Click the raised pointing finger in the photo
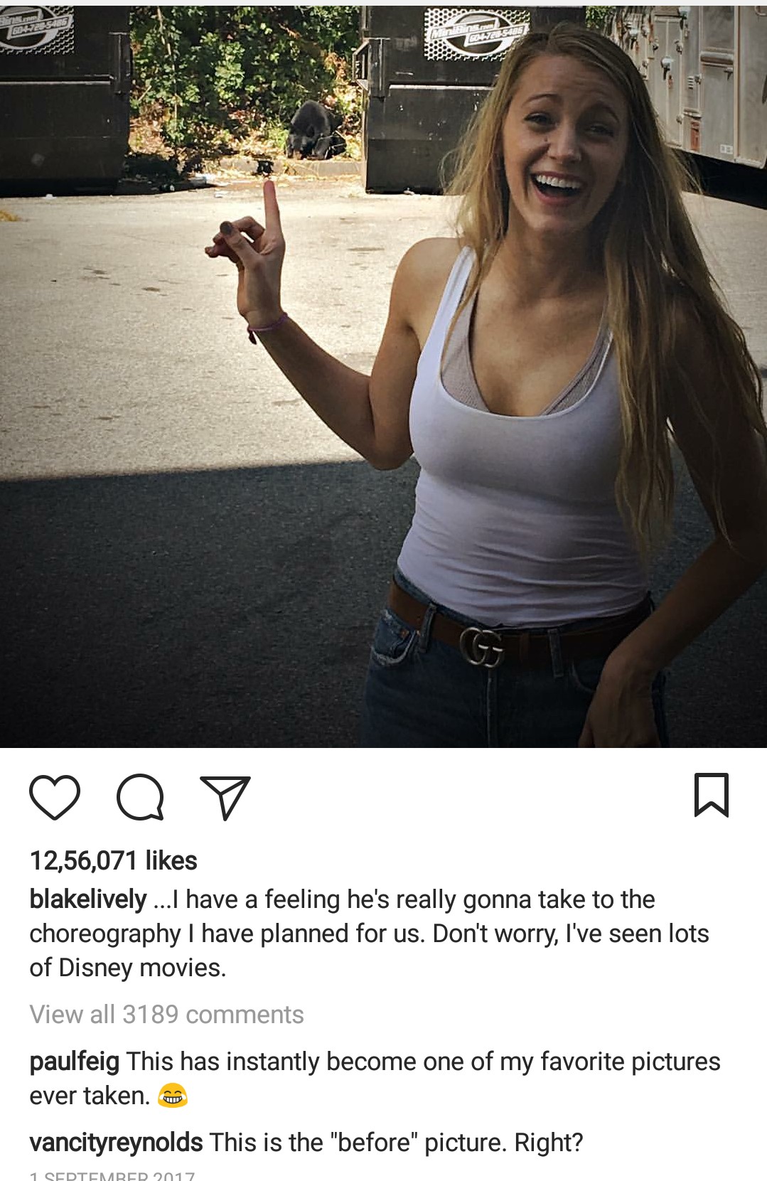This screenshot has height=1181, width=767. (269, 210)
